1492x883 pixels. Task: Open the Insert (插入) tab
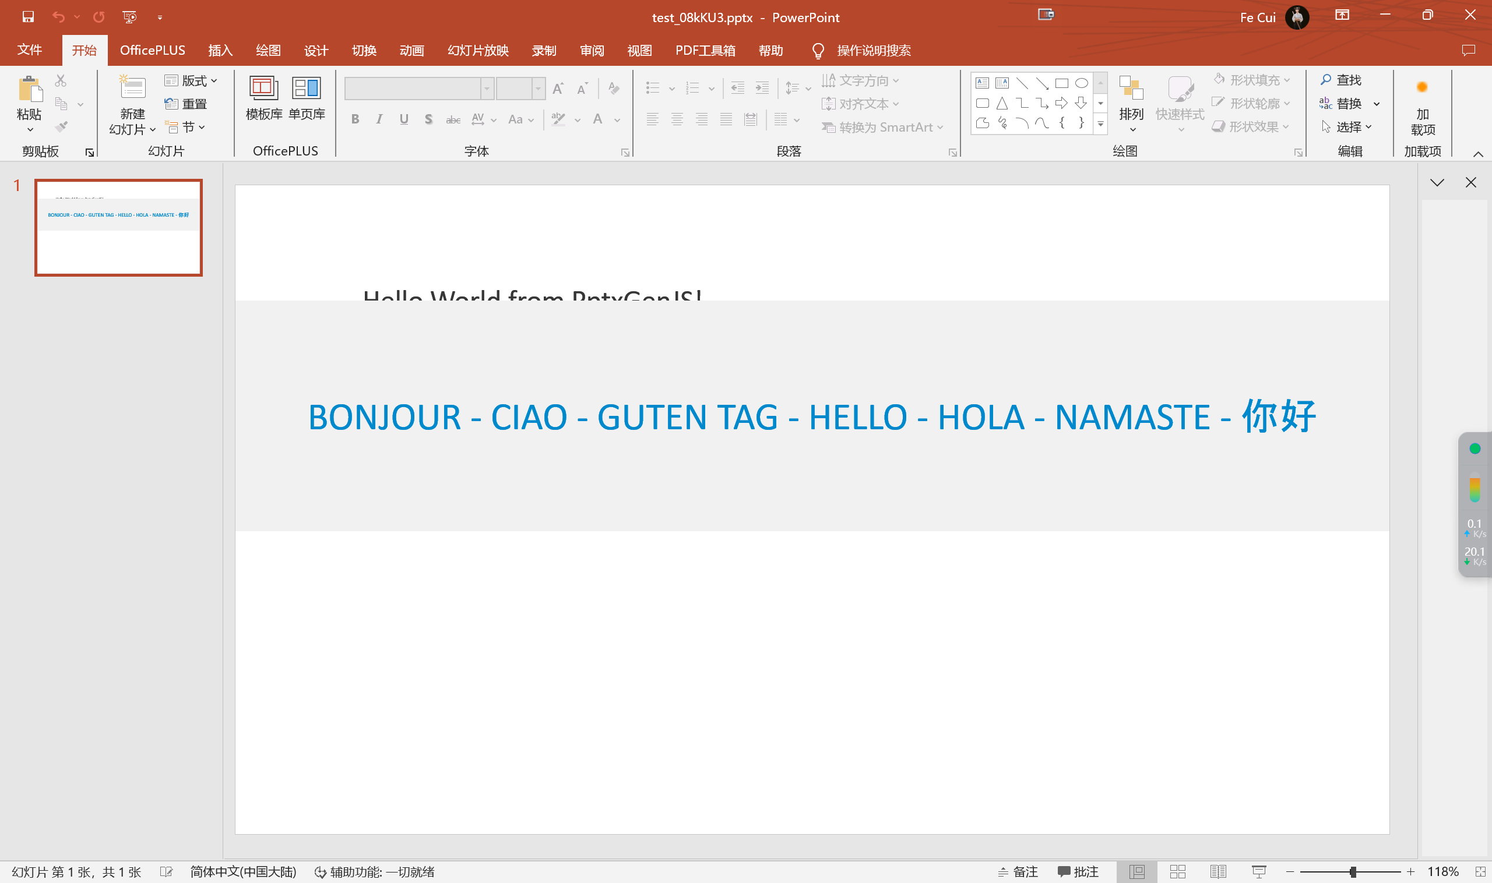pos(220,51)
